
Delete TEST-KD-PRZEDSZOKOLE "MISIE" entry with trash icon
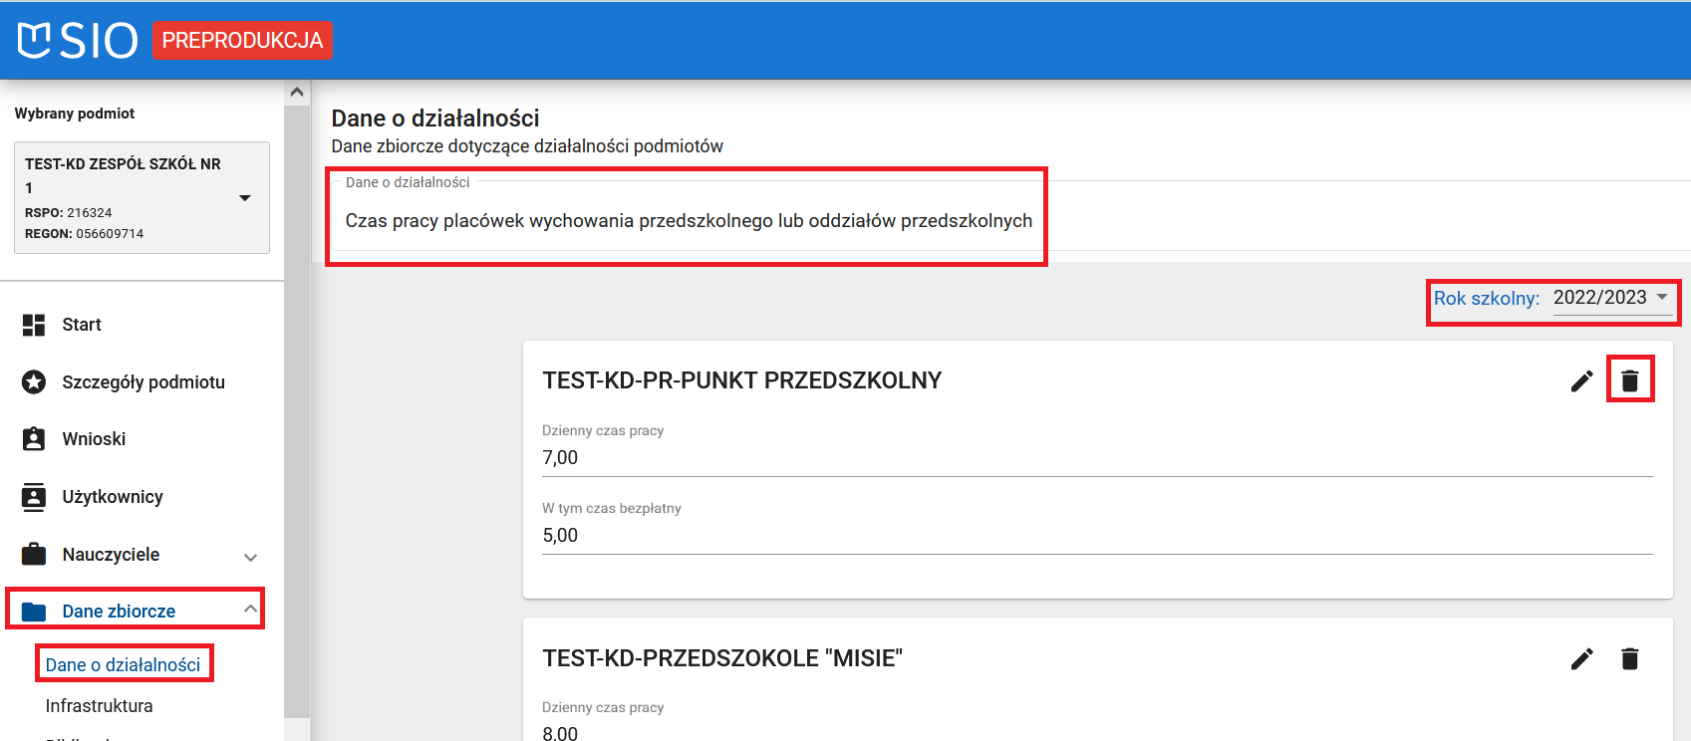pos(1629,658)
